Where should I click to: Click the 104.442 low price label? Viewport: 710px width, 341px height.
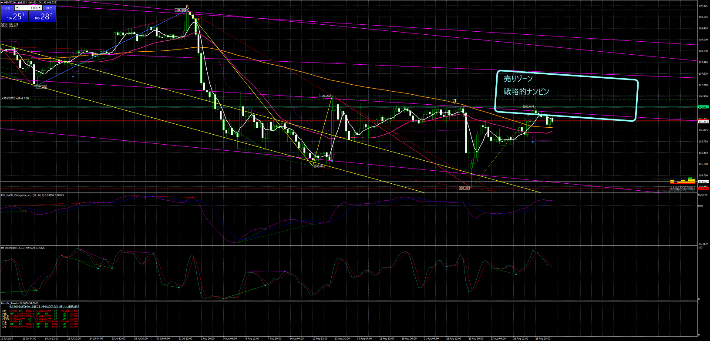click(x=464, y=188)
